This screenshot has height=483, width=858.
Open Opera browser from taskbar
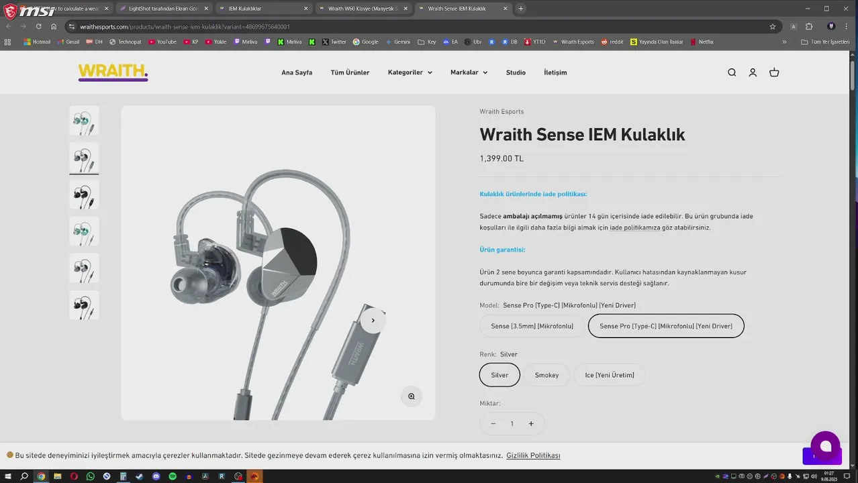click(x=74, y=477)
